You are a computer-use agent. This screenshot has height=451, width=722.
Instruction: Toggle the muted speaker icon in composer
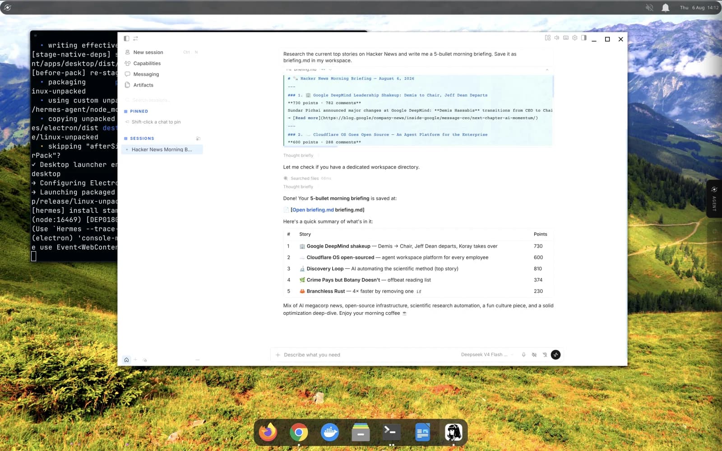tap(534, 355)
